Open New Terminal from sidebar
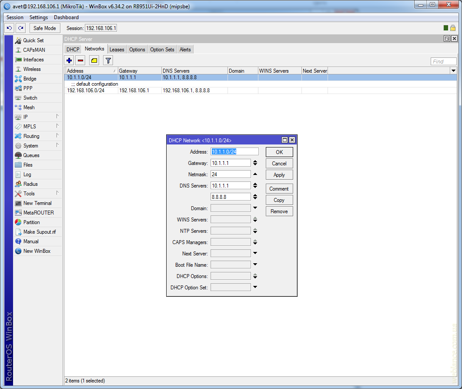 37,203
